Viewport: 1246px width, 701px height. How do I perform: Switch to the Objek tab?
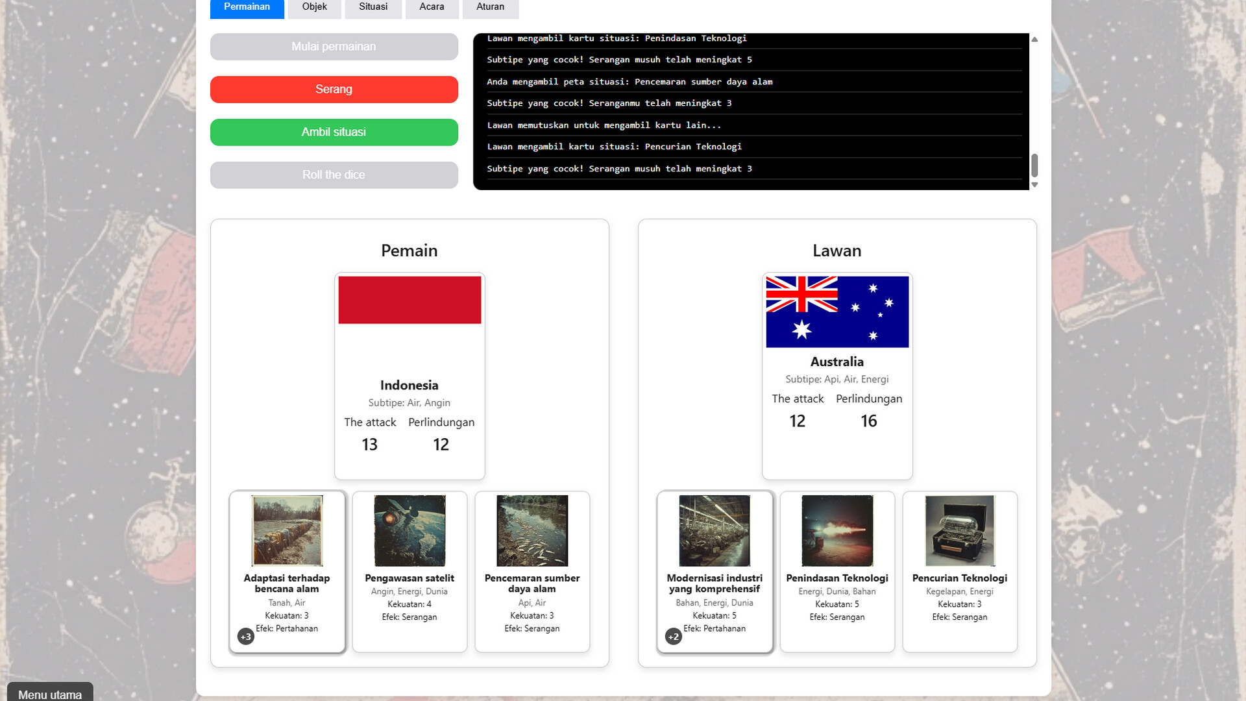coord(314,7)
